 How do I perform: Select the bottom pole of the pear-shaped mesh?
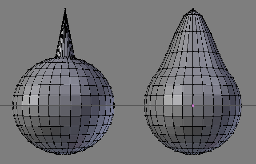(x=193, y=154)
